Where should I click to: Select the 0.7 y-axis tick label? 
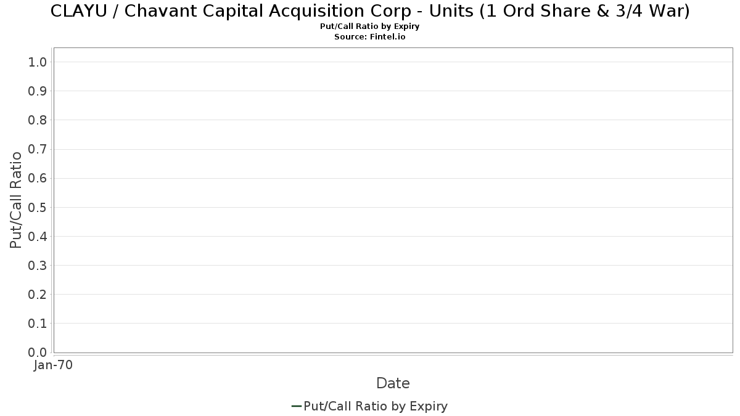pyautogui.click(x=38, y=149)
